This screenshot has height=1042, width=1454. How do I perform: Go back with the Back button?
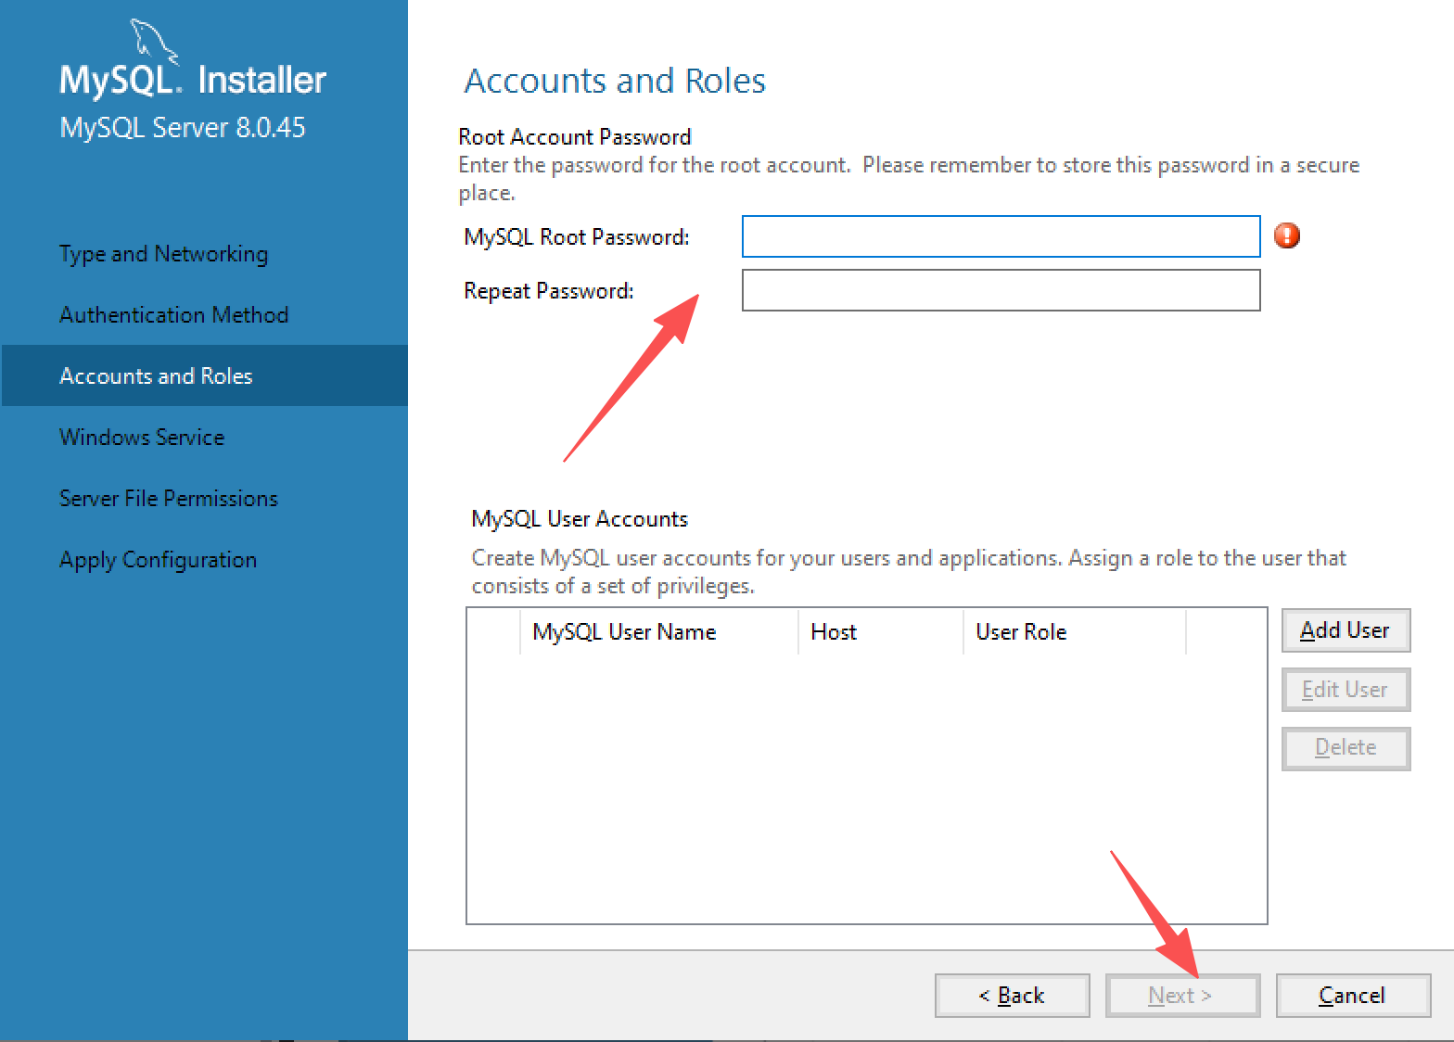pyautogui.click(x=1012, y=996)
